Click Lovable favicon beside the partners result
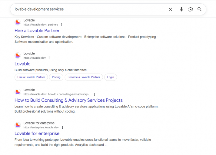 [18, 22]
